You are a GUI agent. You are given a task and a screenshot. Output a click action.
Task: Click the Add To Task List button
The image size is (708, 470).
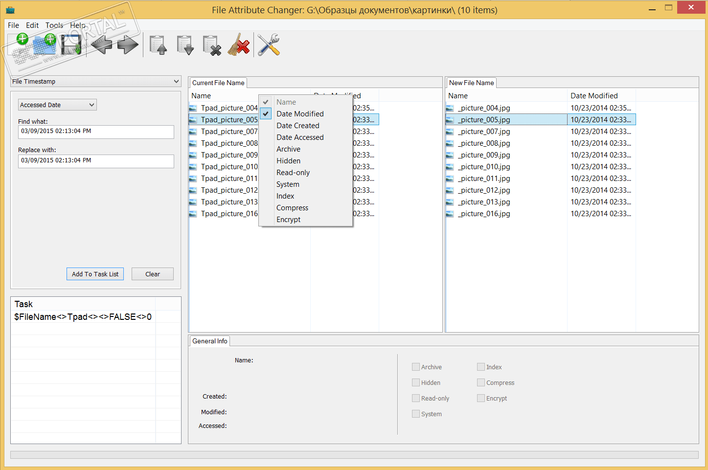[95, 274]
